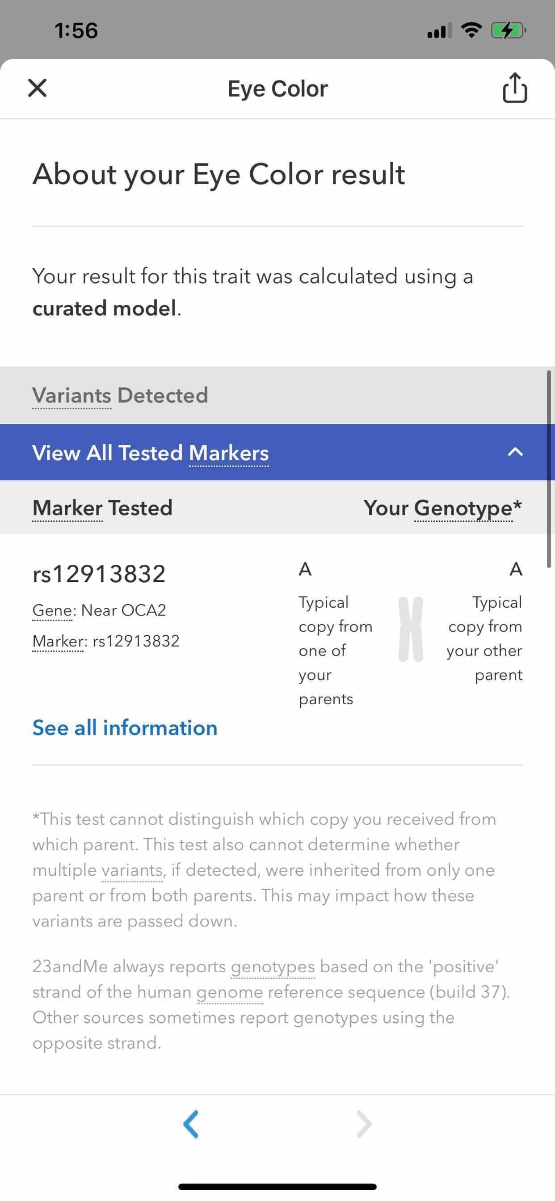This screenshot has height=1201, width=555.
Task: Tap the underlined Gene label
Action: point(52,610)
